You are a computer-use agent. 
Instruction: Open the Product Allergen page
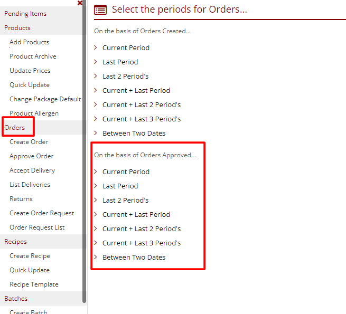pos(34,113)
